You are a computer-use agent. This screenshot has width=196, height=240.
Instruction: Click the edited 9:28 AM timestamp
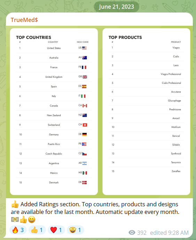coord(169,233)
